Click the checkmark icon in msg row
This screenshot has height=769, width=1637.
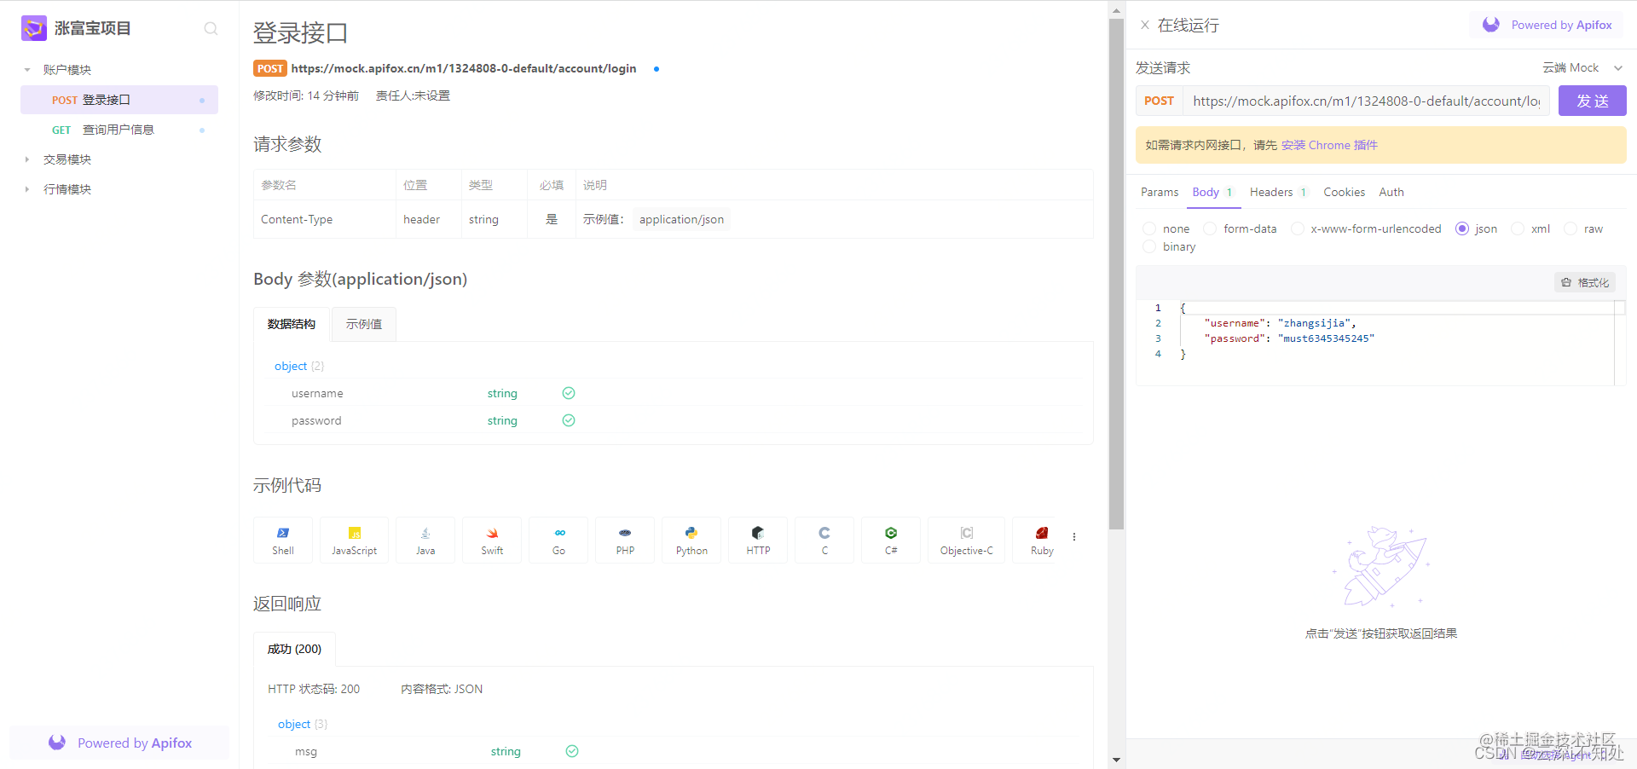(572, 751)
